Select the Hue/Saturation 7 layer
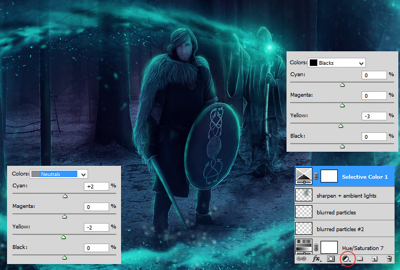This screenshot has height=270, width=400. click(x=344, y=246)
